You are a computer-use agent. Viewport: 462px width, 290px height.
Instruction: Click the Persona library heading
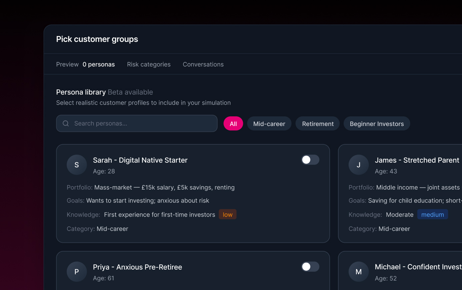pyautogui.click(x=81, y=92)
